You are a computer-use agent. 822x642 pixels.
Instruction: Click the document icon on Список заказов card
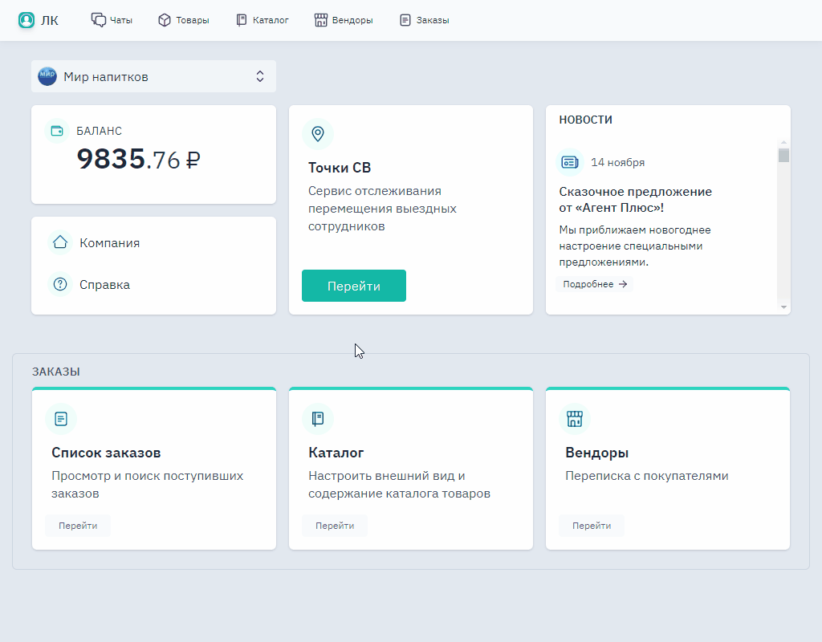point(61,418)
